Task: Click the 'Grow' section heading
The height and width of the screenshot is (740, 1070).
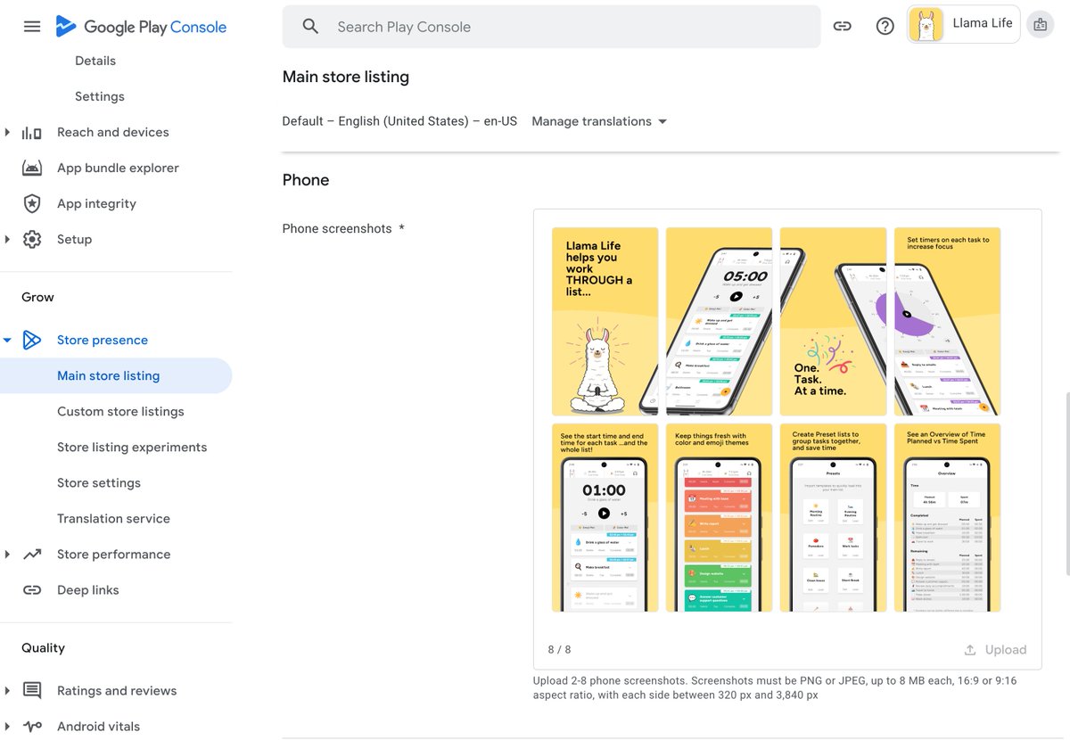Action: (x=37, y=297)
